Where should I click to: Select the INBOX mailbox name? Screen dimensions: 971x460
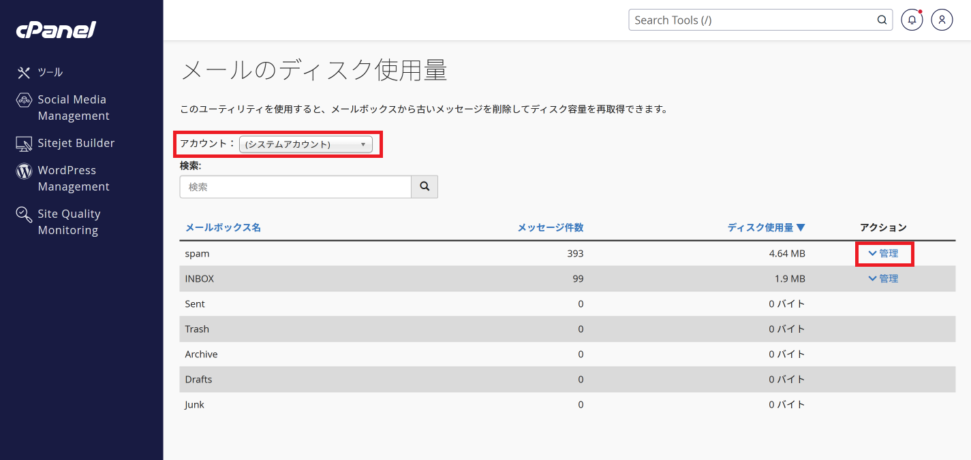(200, 278)
